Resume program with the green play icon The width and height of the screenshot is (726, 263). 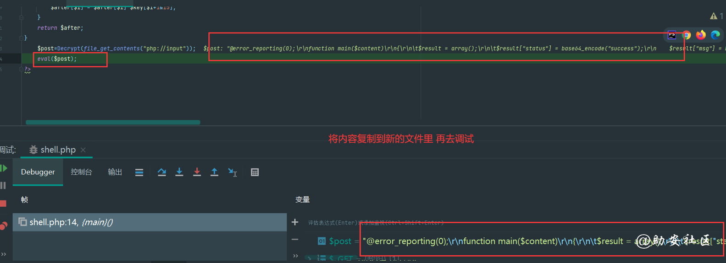(x=4, y=168)
